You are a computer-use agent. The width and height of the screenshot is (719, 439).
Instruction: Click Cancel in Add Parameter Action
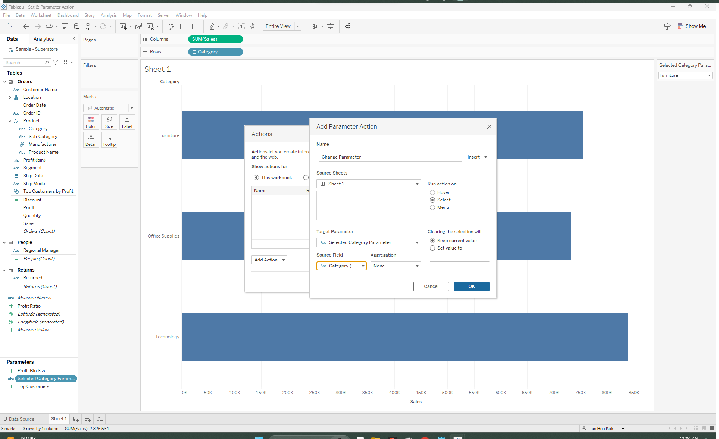coord(431,286)
